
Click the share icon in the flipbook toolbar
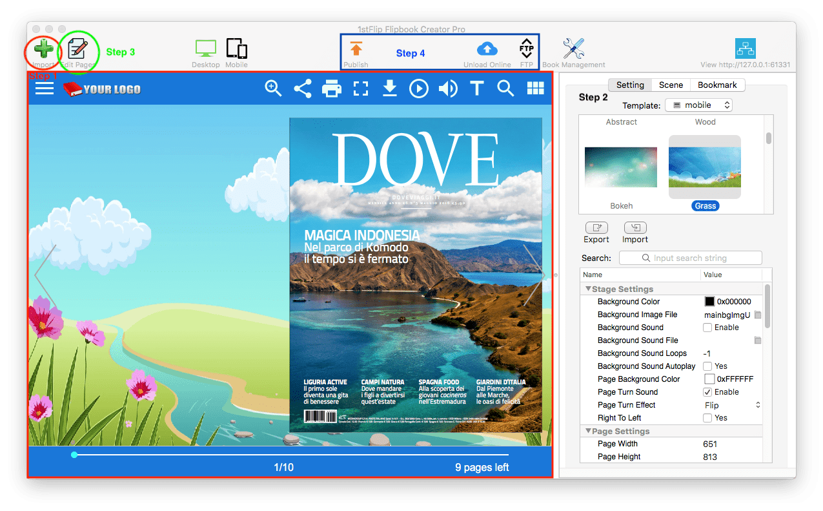302,88
